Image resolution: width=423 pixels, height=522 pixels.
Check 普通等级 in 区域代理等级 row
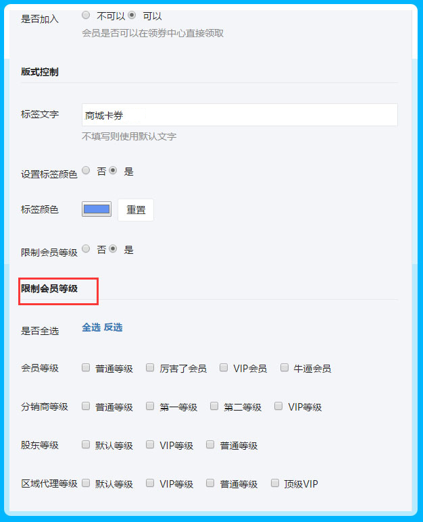pos(210,484)
